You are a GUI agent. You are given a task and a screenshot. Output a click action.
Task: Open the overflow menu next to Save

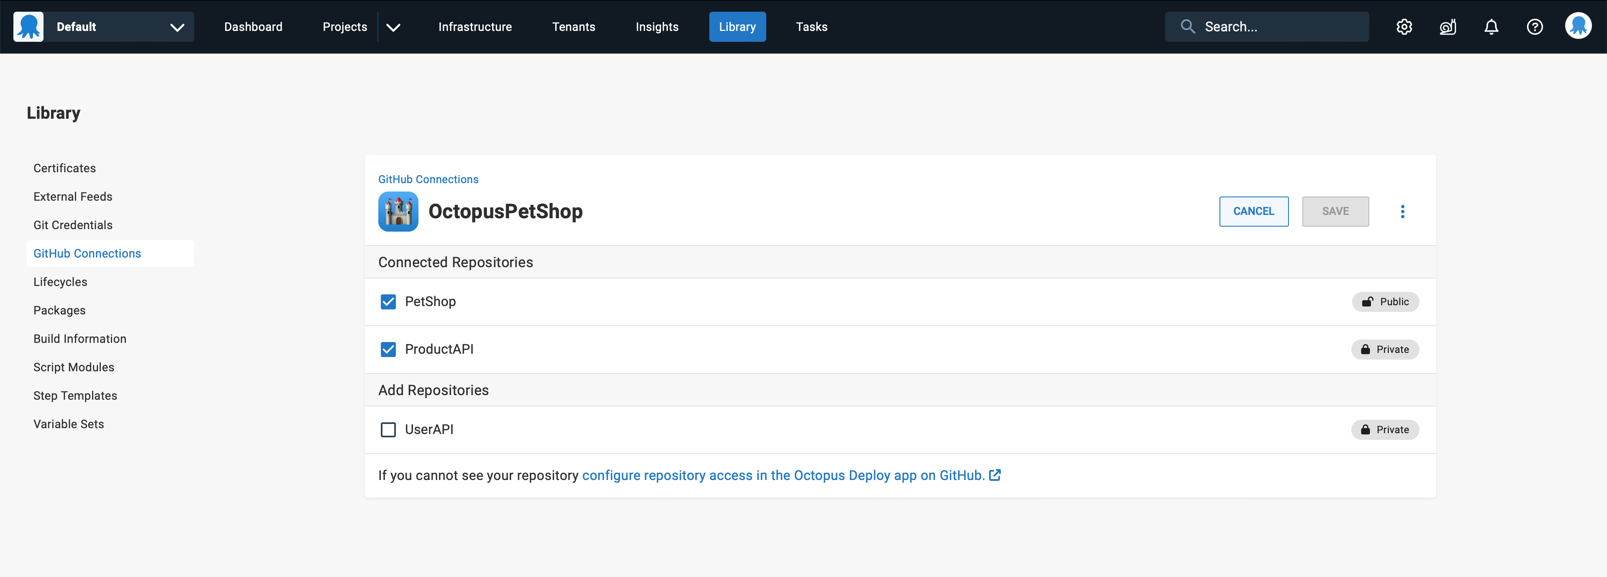1402,211
